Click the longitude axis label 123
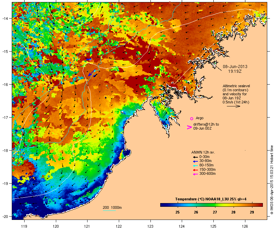Viewport: 276px width, 229px height. 150,226
